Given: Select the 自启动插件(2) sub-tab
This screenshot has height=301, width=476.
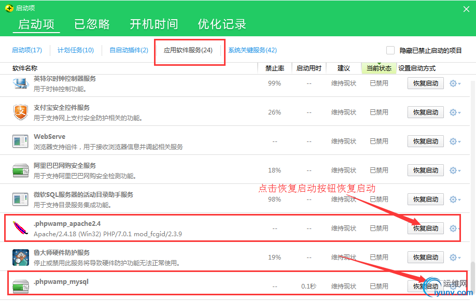Looking at the screenshot, I should 129,50.
